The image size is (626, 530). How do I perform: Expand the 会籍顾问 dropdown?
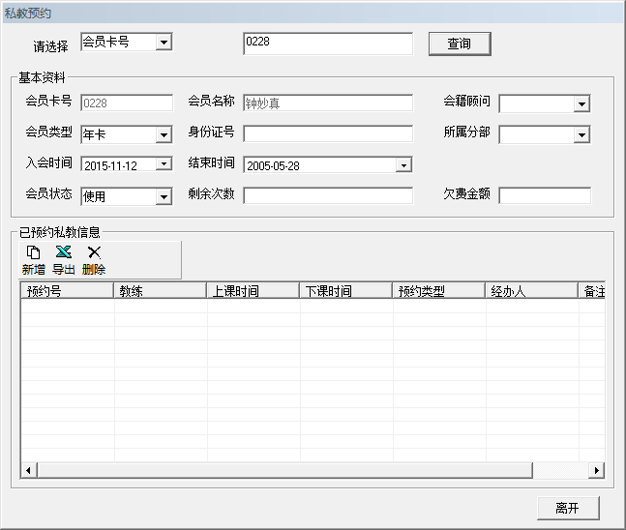click(581, 103)
